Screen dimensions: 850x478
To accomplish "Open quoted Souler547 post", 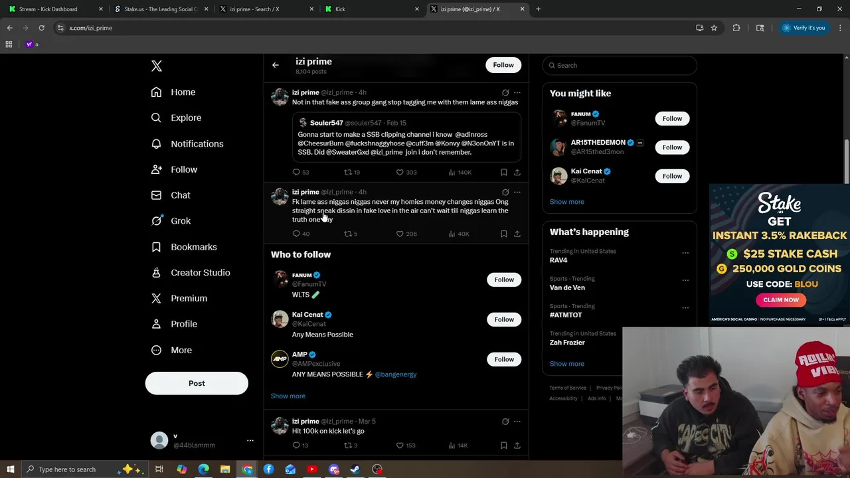I will 406,137.
